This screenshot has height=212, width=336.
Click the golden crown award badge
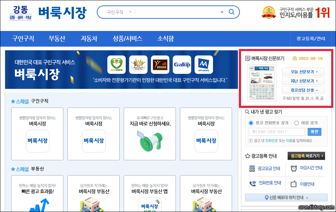[138, 65]
